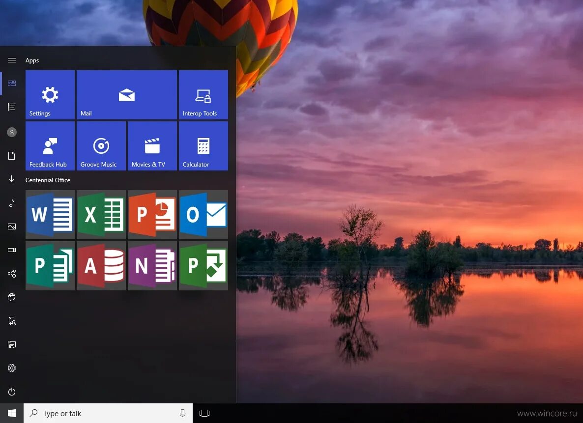Open the Mail tile

(126, 95)
